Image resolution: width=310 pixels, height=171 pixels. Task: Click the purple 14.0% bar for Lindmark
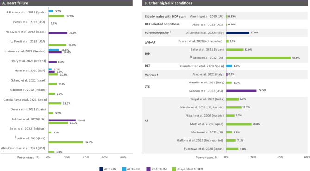(x=55, y=52)
